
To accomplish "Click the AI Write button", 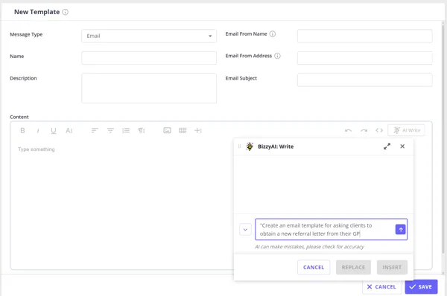I will (406, 130).
